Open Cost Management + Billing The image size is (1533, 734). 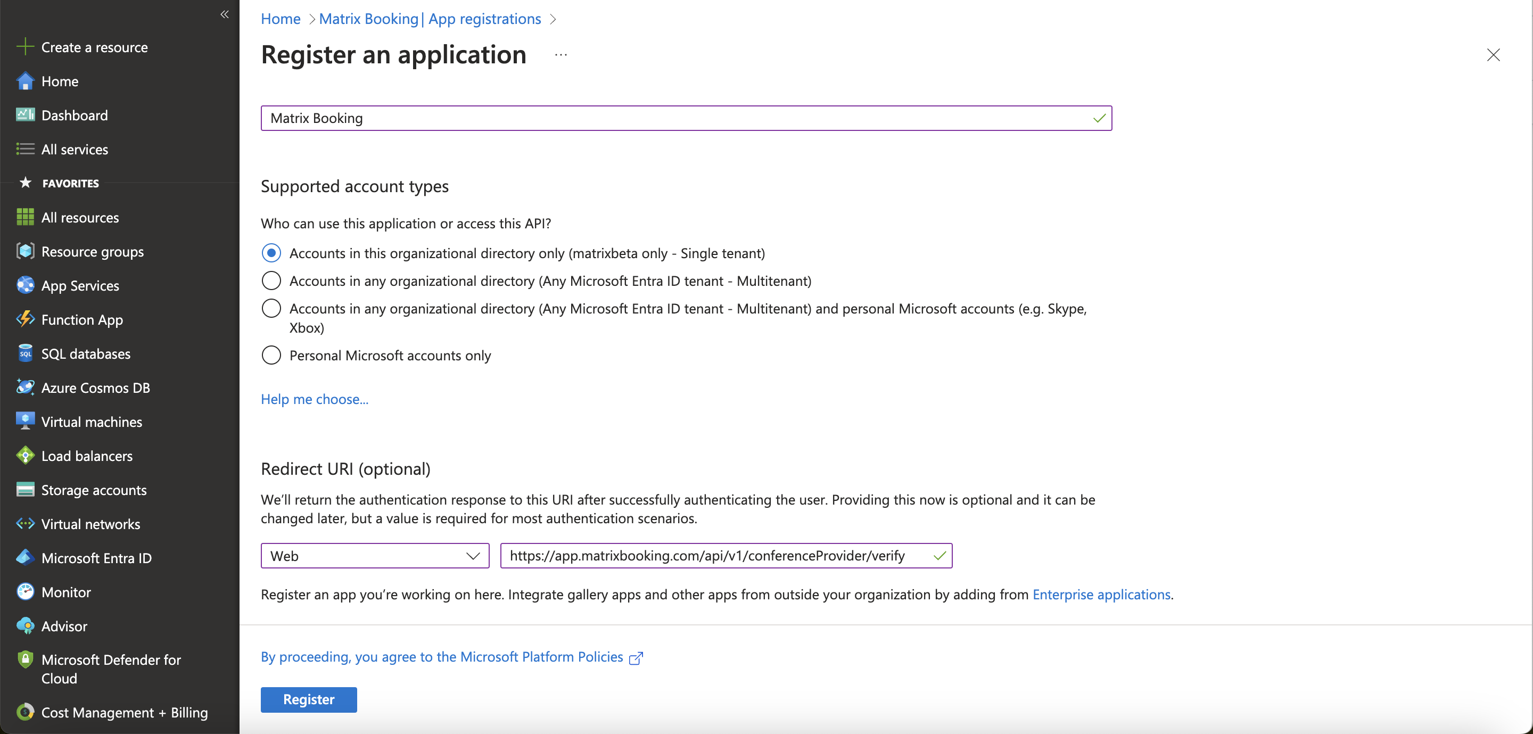click(x=125, y=713)
